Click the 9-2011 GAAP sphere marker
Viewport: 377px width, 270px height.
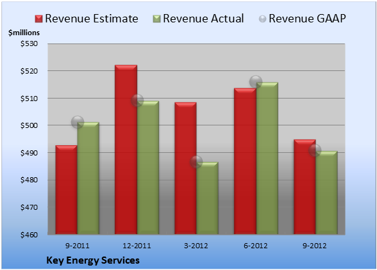(x=78, y=122)
